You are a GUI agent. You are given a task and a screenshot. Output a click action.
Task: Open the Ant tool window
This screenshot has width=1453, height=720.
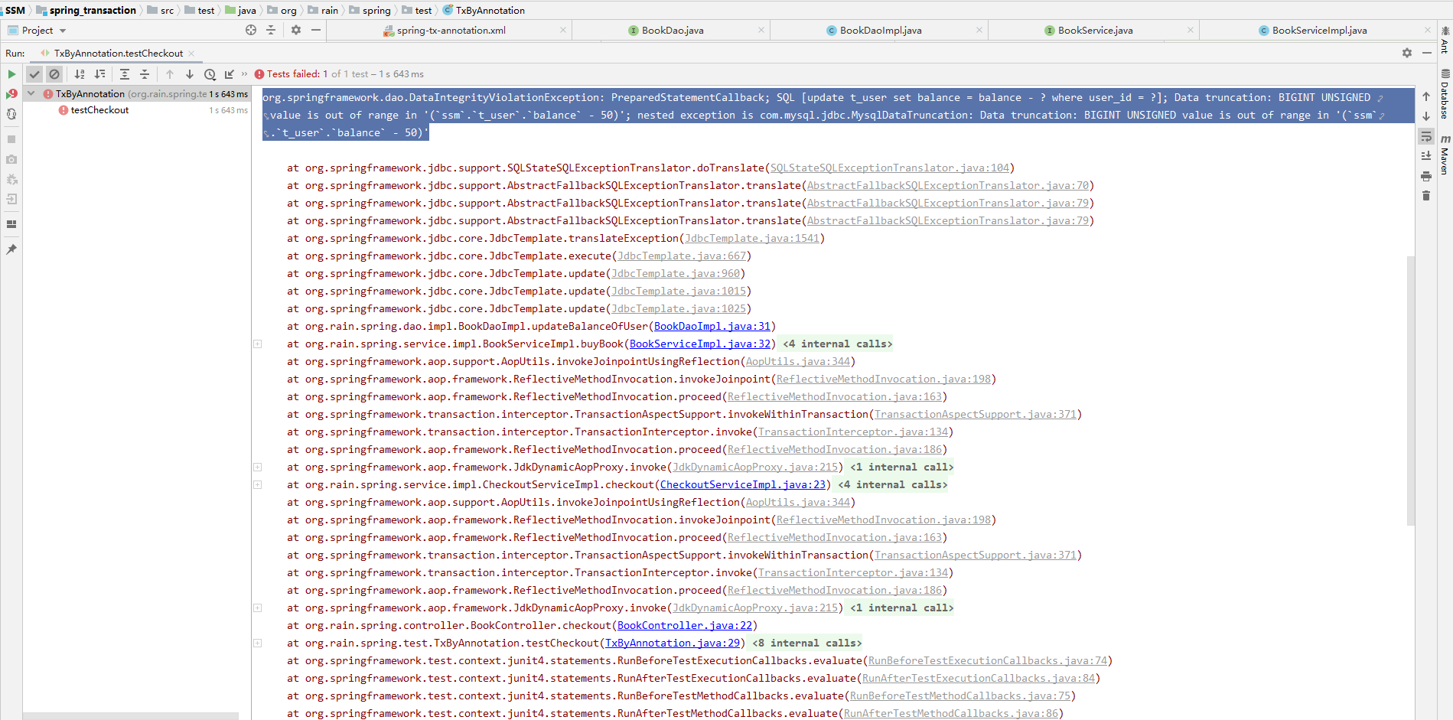pyautogui.click(x=1445, y=41)
